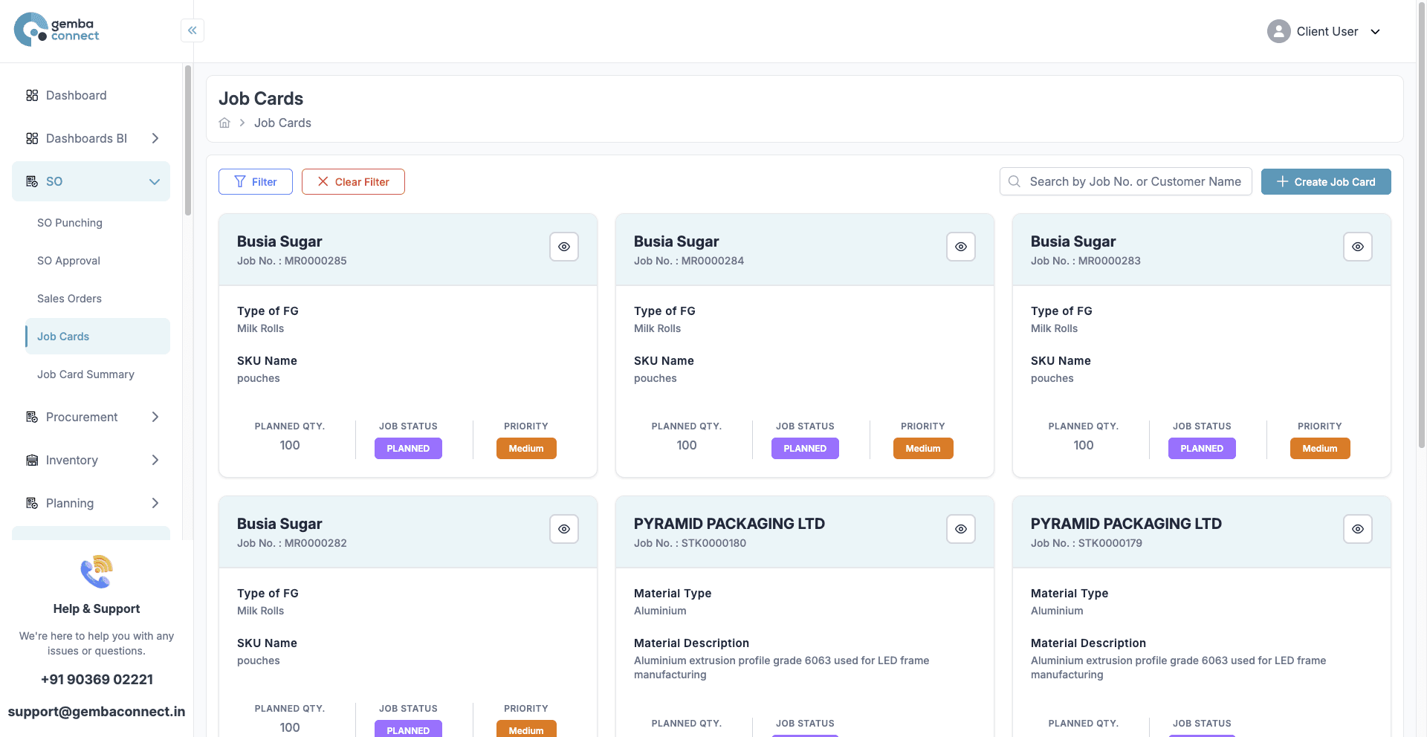This screenshot has width=1427, height=737.
Task: Click the Job Cards breadcrumb link
Action: click(x=282, y=123)
